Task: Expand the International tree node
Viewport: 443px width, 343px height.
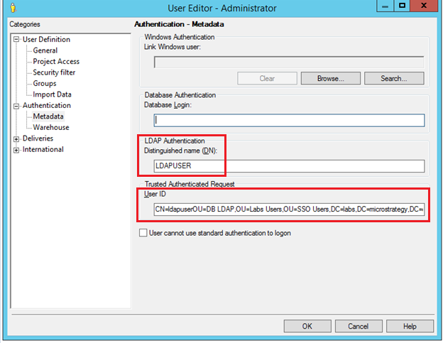Action: pos(16,150)
